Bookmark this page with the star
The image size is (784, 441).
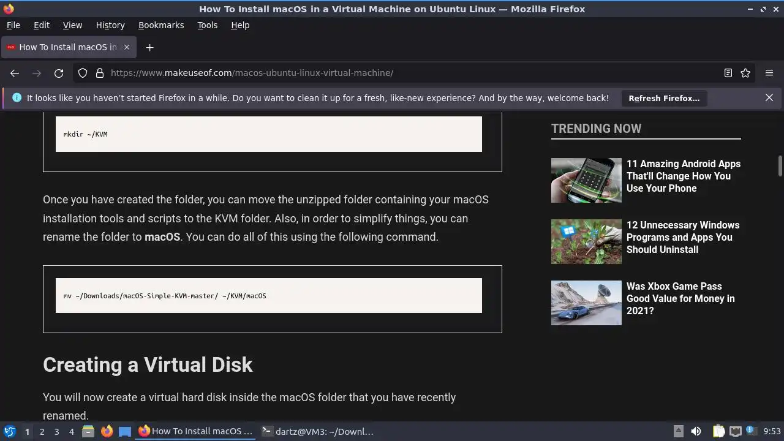coord(745,73)
